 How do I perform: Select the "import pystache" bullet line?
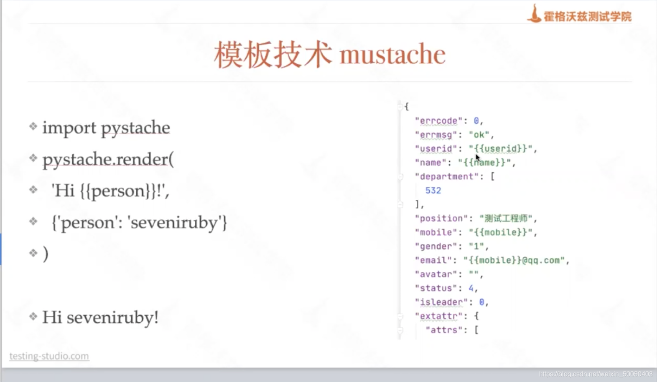coord(106,128)
